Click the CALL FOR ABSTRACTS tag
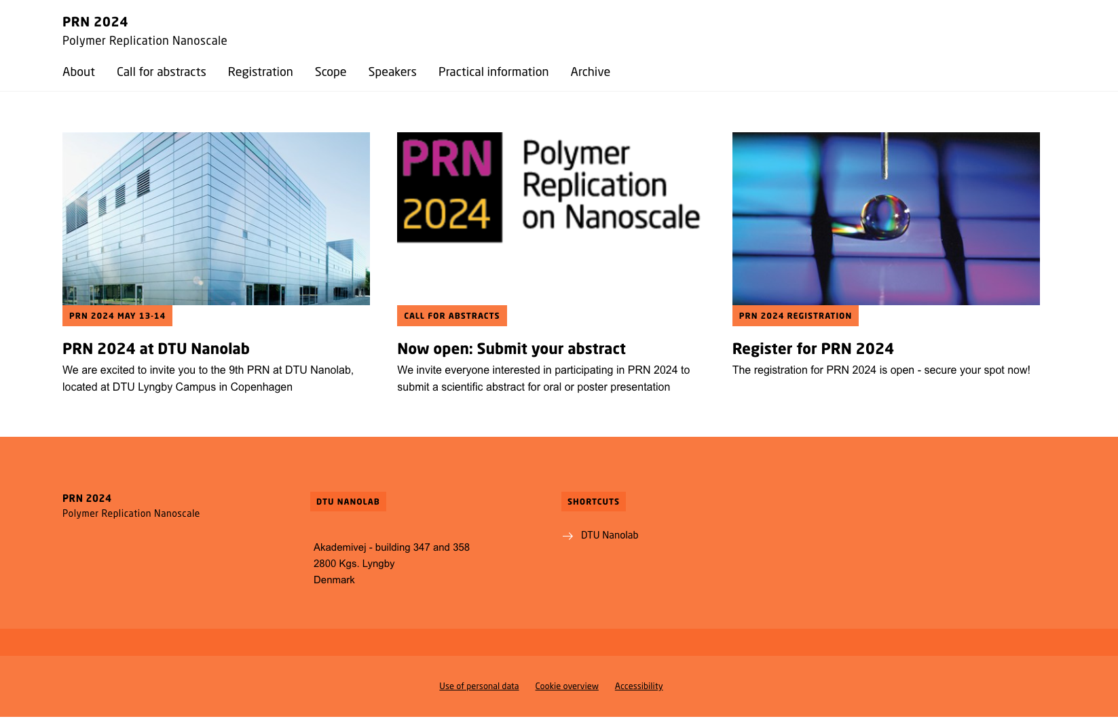Viewport: 1118px width, 723px height. [x=451, y=315]
